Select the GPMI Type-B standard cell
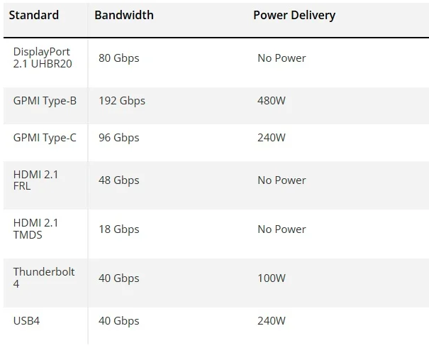This screenshot has height=353, width=429. tap(45, 101)
